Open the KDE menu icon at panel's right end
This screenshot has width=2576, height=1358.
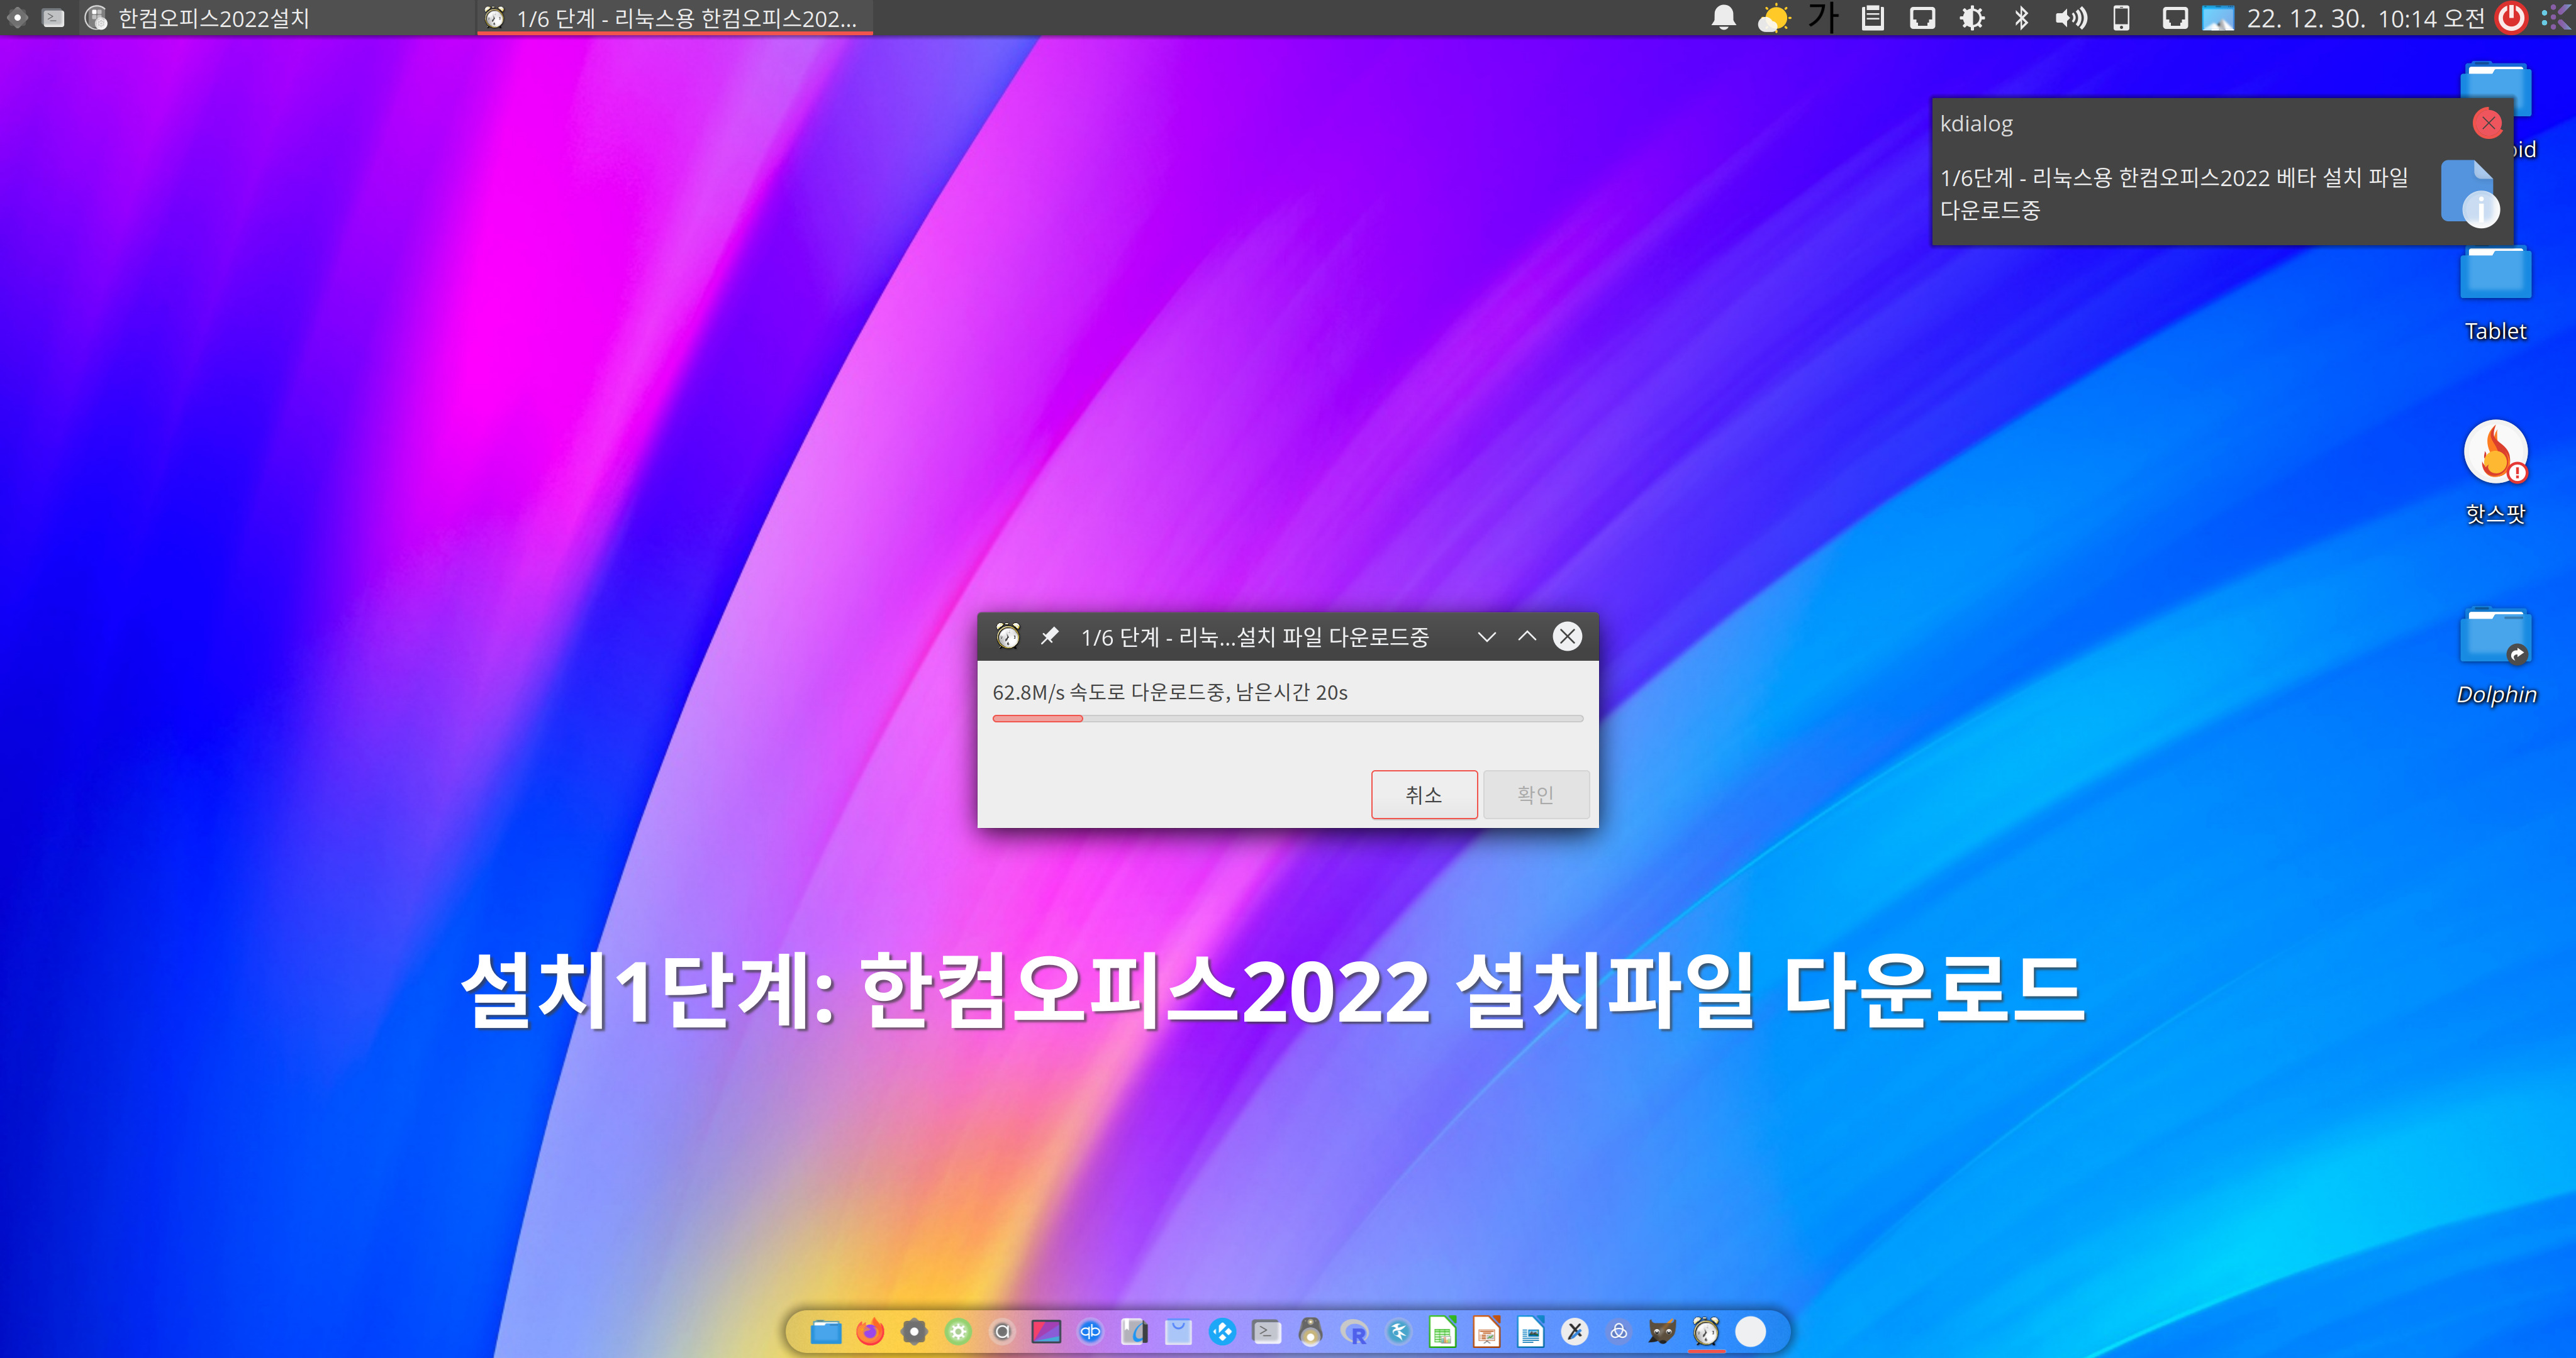point(2557,18)
